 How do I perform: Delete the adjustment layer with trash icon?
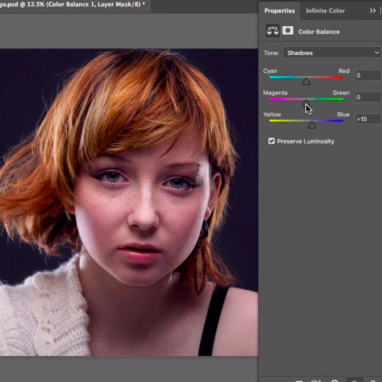(x=373, y=380)
